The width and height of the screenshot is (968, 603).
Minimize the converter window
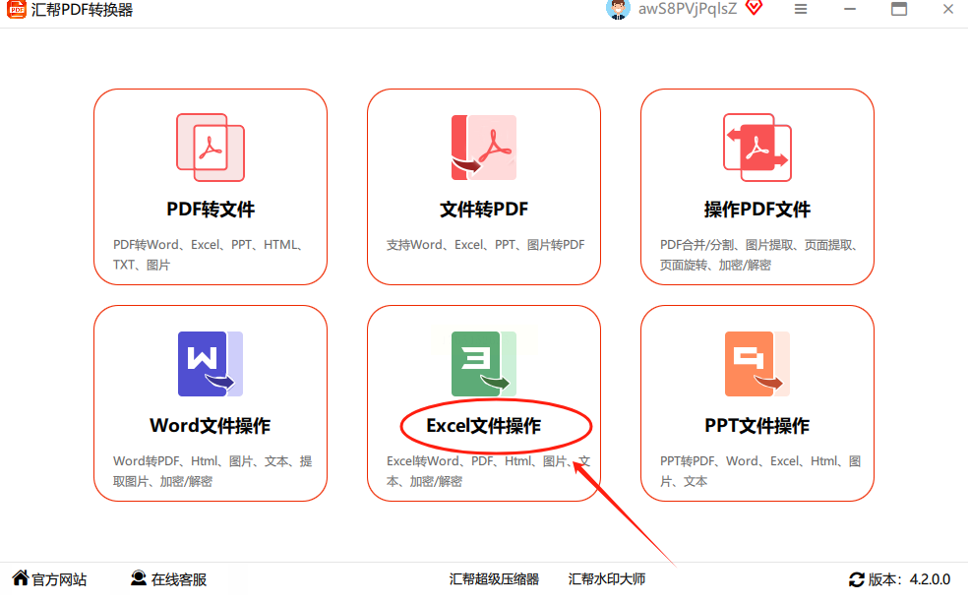tap(850, 9)
